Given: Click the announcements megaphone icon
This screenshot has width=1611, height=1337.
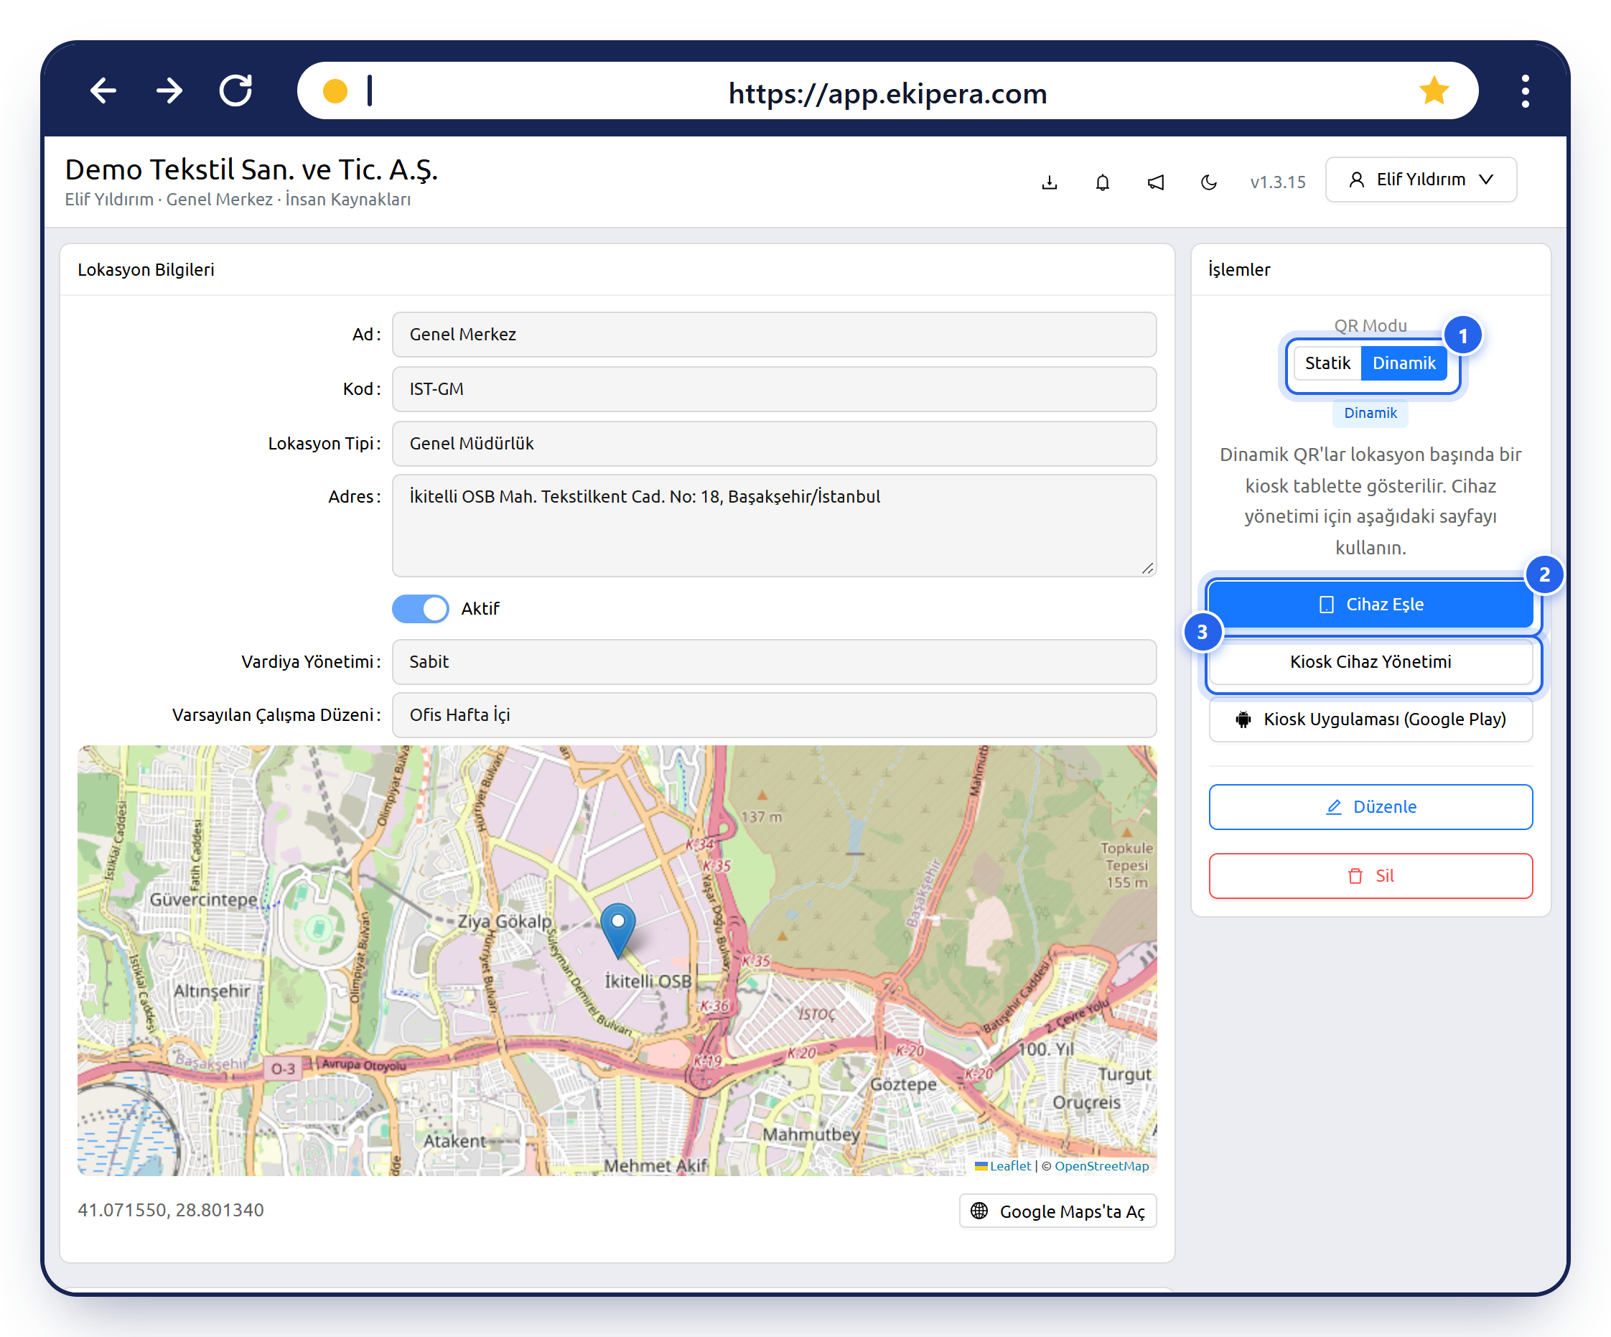Looking at the screenshot, I should [x=1155, y=182].
